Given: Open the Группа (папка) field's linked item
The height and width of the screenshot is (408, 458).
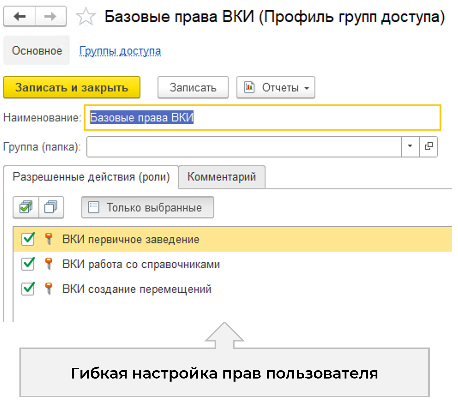Looking at the screenshot, I should coord(428,146).
